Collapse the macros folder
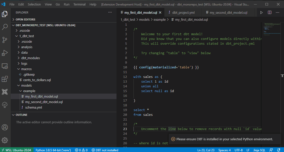The image size is (284, 152). click(x=63, y=69)
